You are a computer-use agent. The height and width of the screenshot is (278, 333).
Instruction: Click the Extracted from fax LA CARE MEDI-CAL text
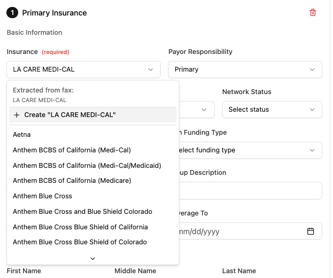40,100
